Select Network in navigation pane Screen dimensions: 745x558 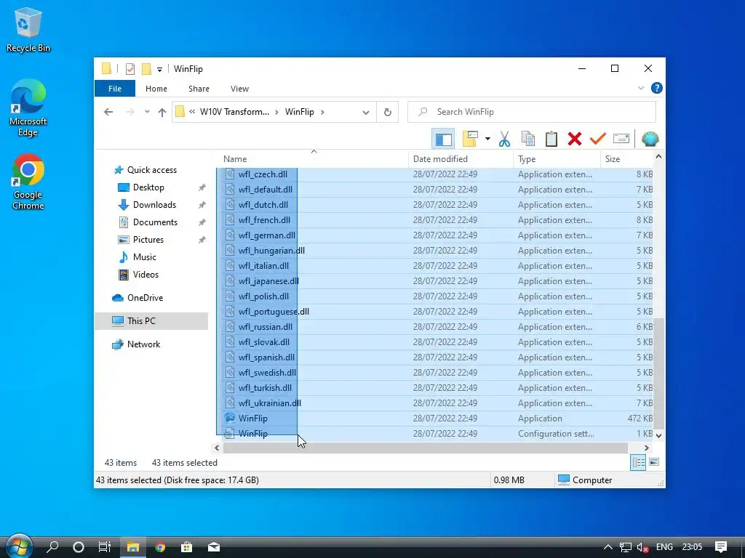(143, 344)
